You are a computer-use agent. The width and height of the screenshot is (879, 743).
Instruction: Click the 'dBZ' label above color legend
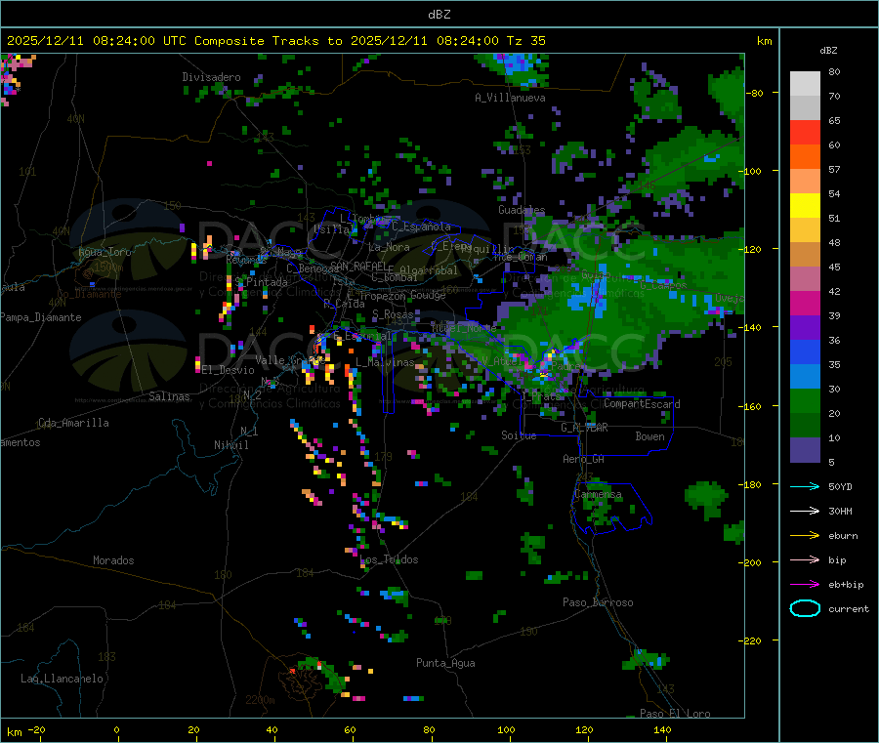[x=828, y=51]
